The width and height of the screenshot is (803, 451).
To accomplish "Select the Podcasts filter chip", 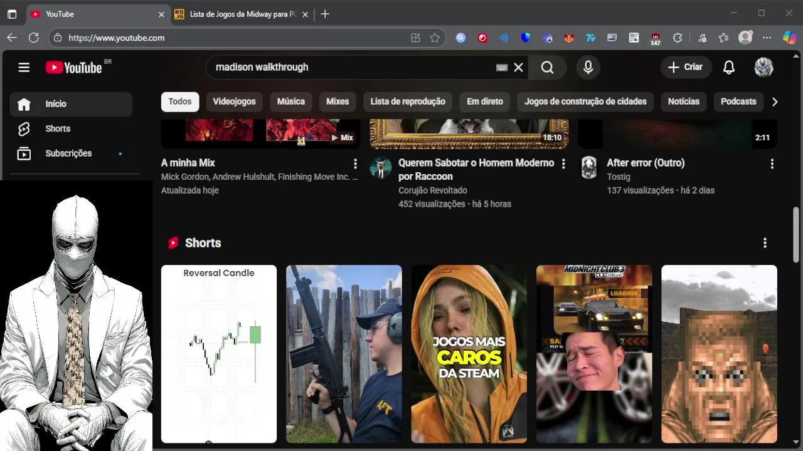I will [x=738, y=101].
